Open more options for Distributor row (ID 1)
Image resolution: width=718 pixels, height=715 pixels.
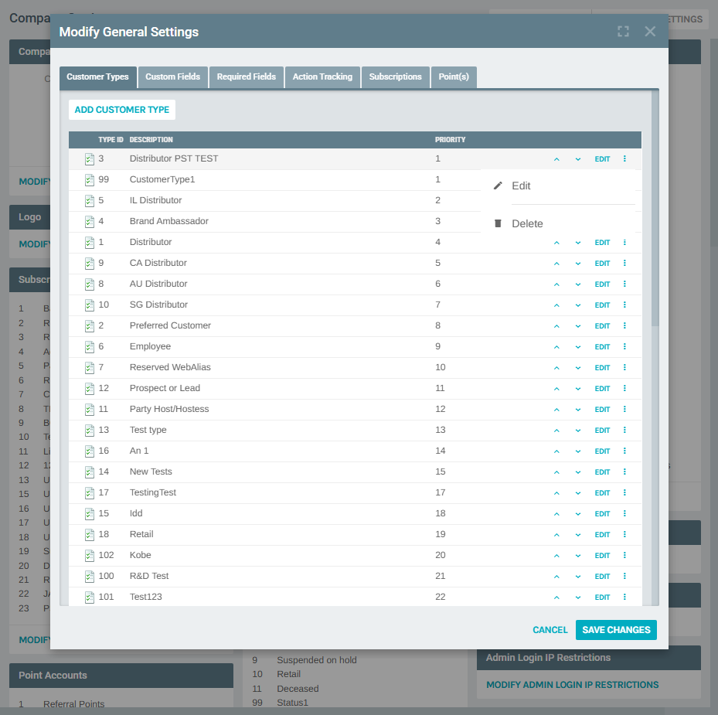(624, 242)
